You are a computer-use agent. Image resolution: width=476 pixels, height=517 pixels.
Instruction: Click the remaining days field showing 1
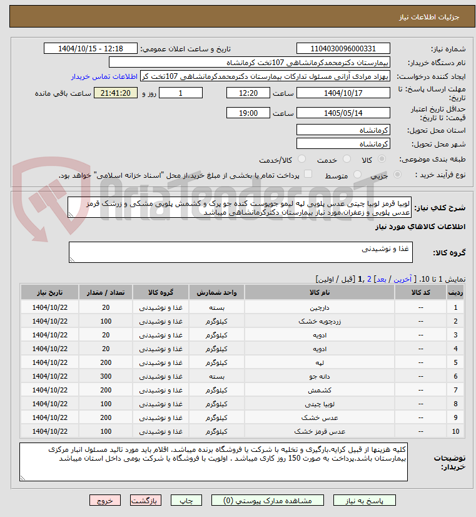(181, 93)
